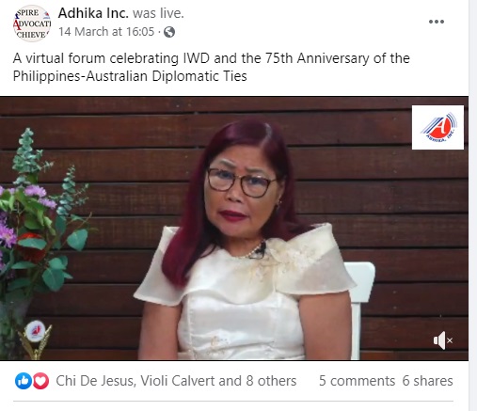
Task: Click the public globe privacy icon
Action: 169,32
